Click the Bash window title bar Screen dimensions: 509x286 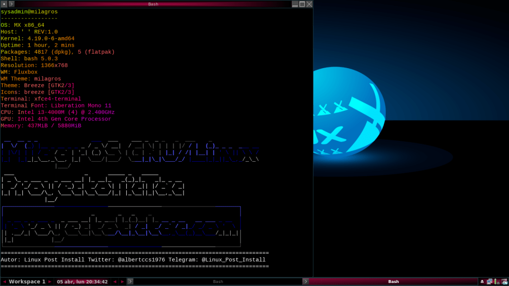[153, 4]
